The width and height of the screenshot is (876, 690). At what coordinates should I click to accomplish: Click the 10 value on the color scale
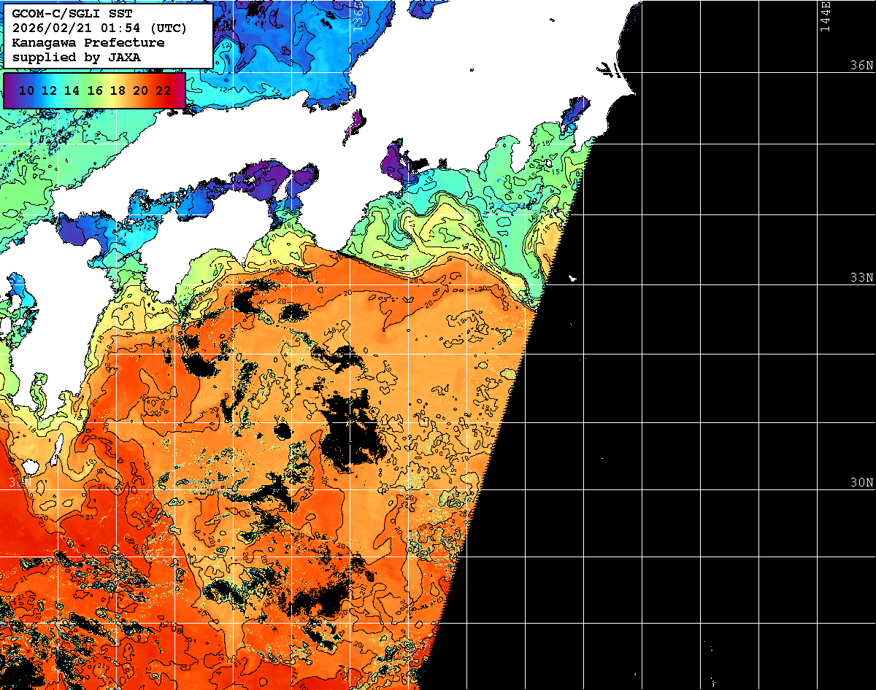(x=26, y=90)
